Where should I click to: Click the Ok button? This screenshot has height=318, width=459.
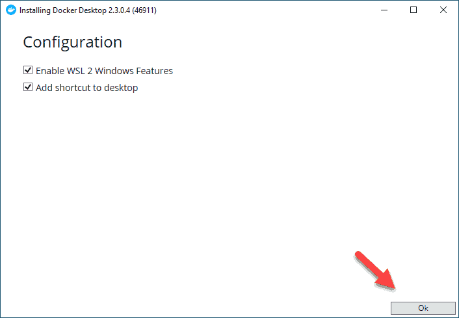coord(423,308)
